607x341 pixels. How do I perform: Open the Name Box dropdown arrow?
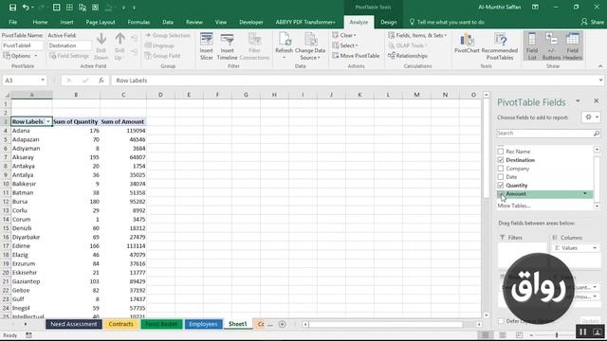[43, 81]
